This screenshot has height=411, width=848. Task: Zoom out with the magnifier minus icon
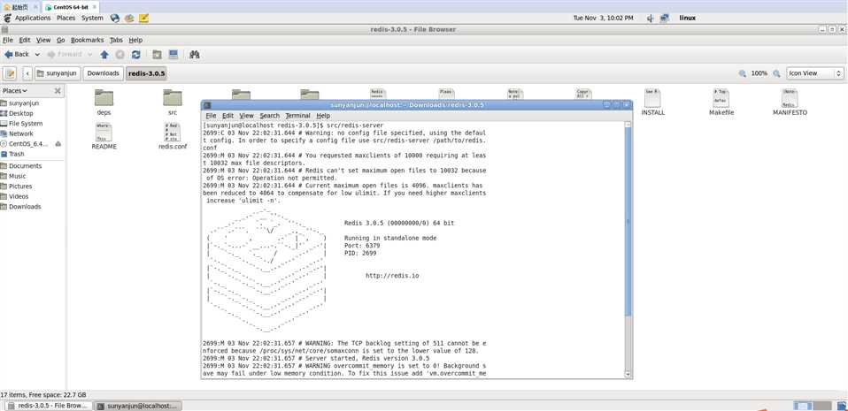coord(743,73)
